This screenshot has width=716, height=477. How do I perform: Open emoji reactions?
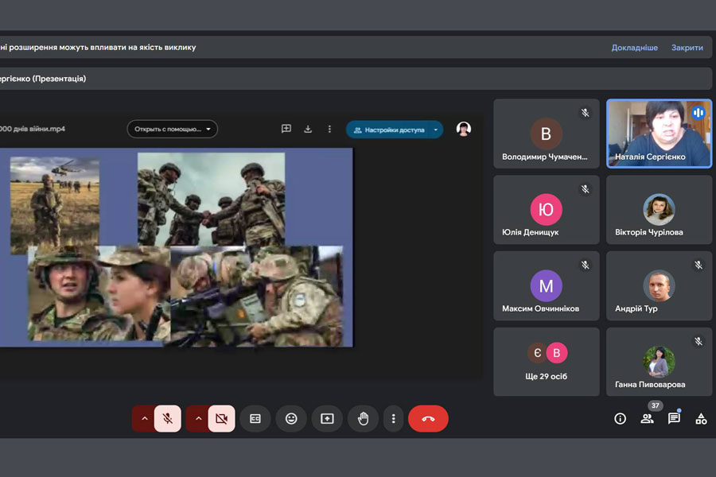291,418
